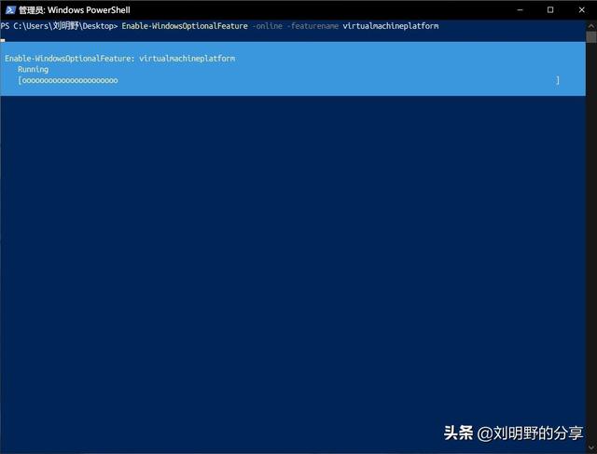
Task: Click the '-featurename' parameter text
Action: point(312,26)
